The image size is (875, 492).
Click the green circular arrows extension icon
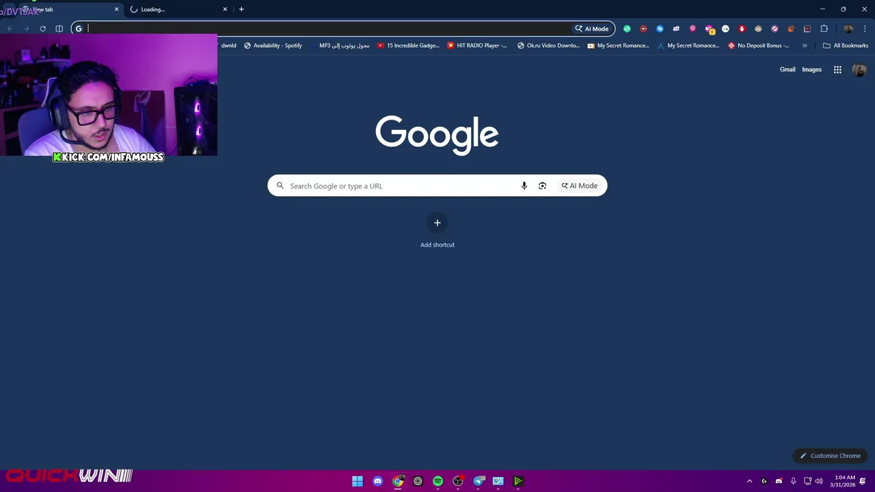(x=627, y=29)
